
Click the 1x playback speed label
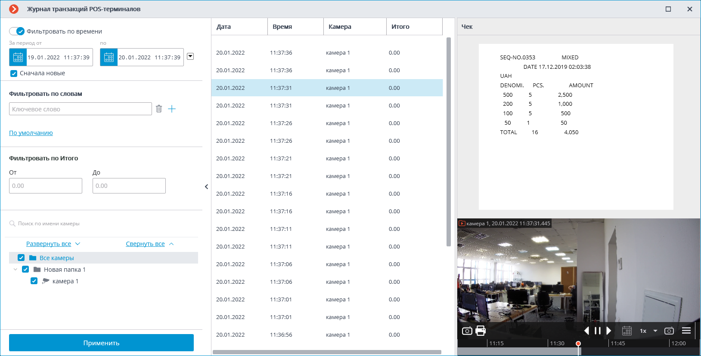[x=643, y=331]
